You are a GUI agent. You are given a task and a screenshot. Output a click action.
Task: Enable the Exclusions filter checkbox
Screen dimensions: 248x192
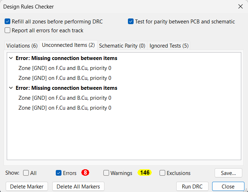point(162,173)
